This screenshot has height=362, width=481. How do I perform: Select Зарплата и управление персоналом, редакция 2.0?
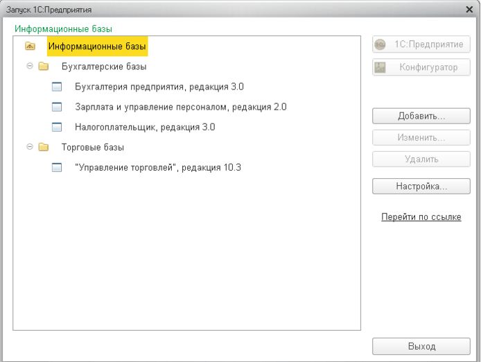point(181,107)
